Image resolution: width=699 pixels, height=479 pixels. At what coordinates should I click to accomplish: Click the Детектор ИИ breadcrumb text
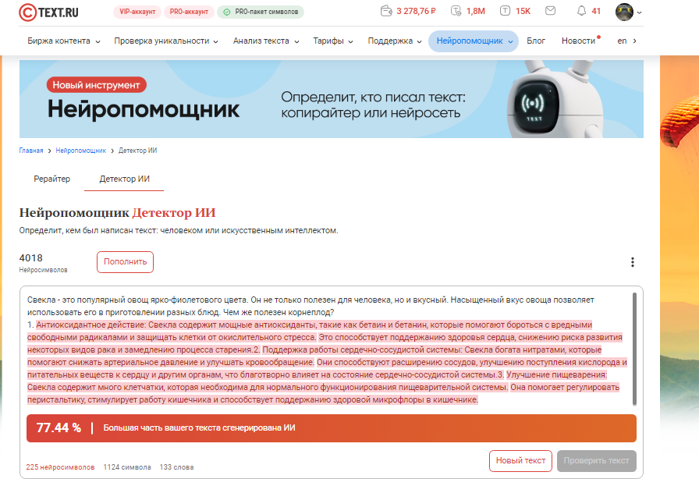(138, 151)
